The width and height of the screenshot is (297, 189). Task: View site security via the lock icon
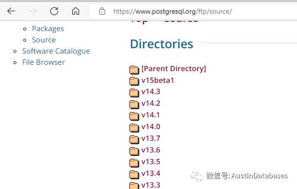click(x=102, y=11)
